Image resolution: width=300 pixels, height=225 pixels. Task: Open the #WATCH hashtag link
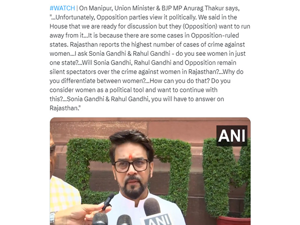point(62,8)
